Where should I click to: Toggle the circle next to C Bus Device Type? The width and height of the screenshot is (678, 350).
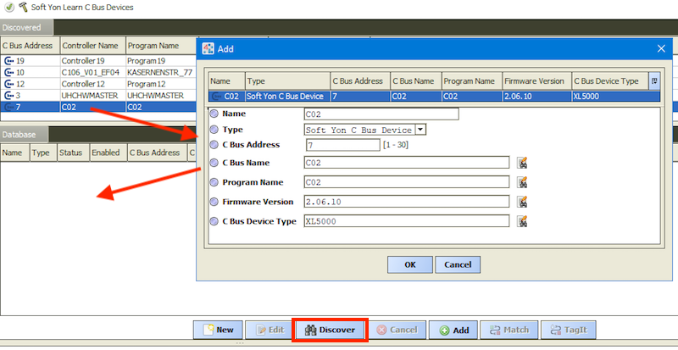coord(214,221)
